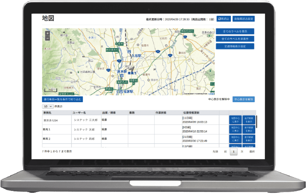The image size is (307, 194).
Task: Open 交通情報表示設定 traffic display settings
Action: (235, 46)
